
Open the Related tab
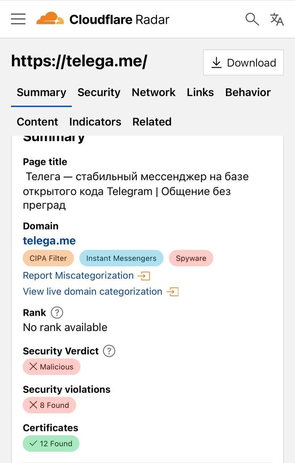pos(152,122)
